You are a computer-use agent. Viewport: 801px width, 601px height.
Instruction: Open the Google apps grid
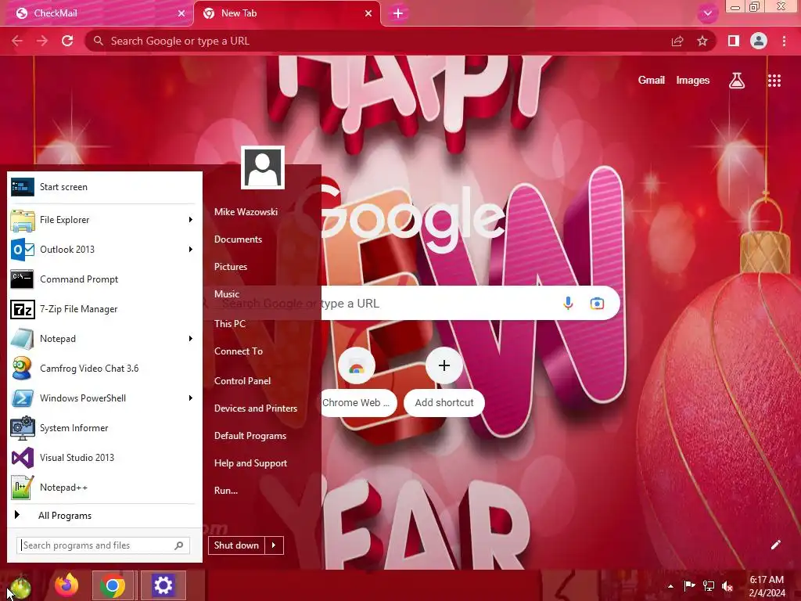(x=774, y=81)
